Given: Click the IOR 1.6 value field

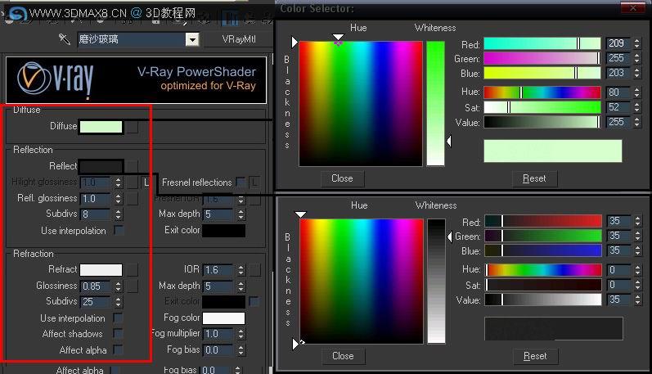Looking at the screenshot, I should click(x=218, y=270).
